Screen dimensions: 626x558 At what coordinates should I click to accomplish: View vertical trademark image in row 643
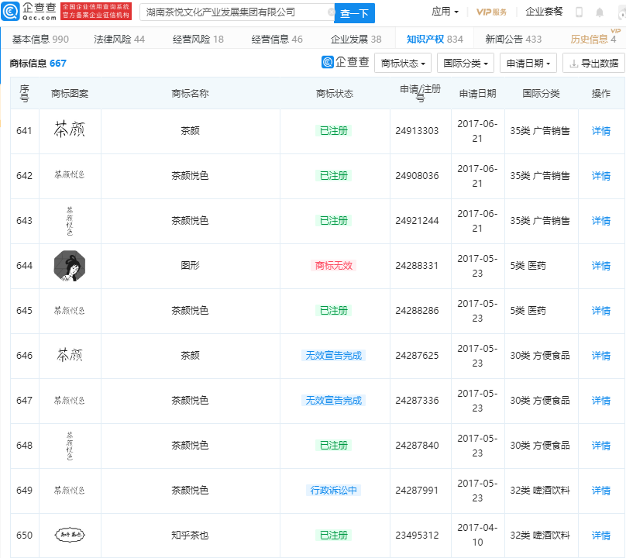pyautogui.click(x=70, y=221)
